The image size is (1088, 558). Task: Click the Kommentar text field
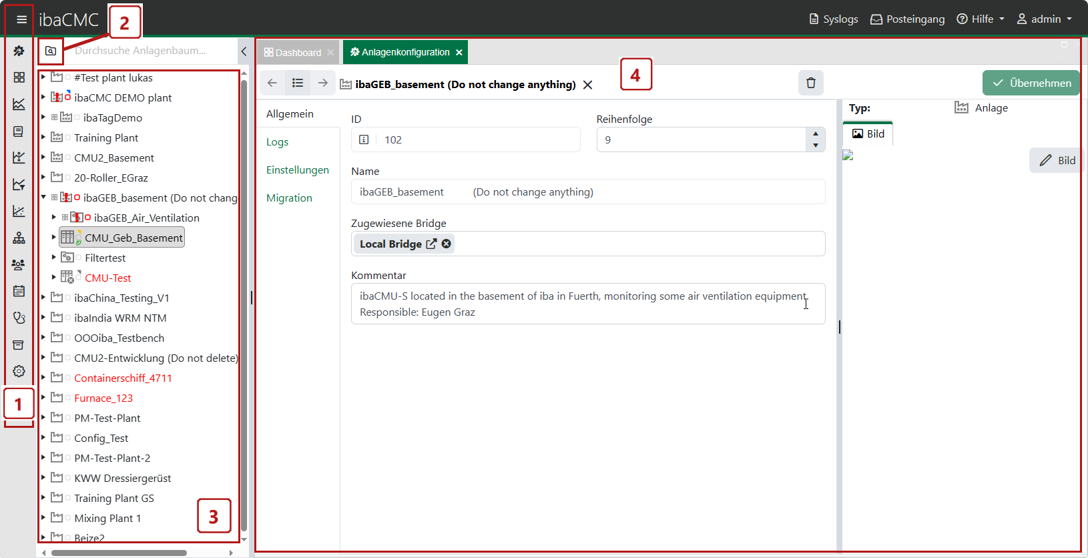pyautogui.click(x=587, y=304)
